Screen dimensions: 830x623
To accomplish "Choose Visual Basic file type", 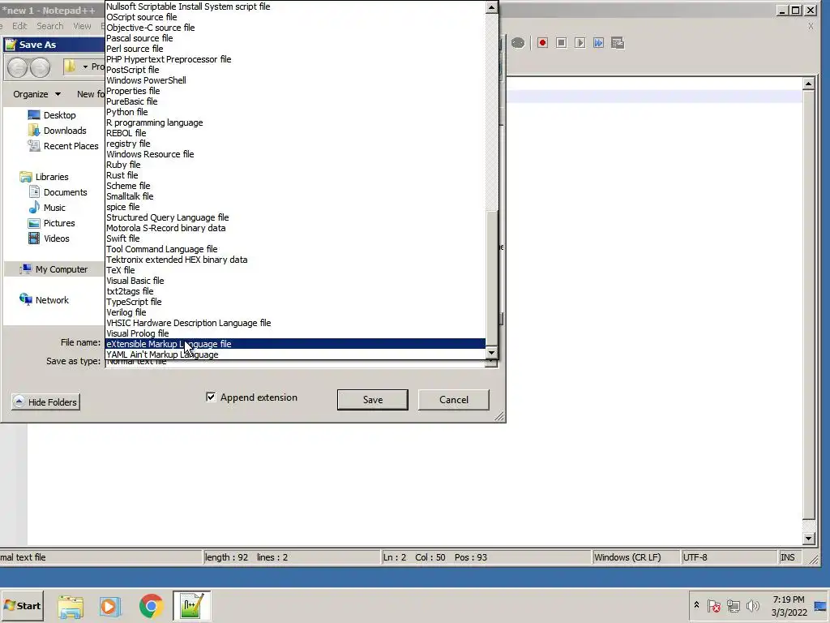I will point(295,280).
